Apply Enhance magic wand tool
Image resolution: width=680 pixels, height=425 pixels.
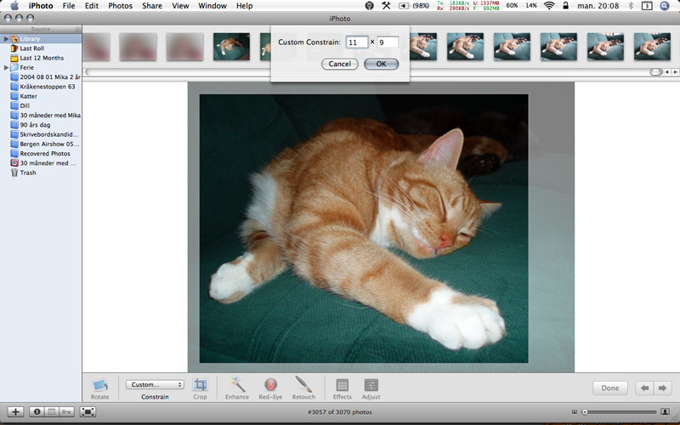pos(237,385)
